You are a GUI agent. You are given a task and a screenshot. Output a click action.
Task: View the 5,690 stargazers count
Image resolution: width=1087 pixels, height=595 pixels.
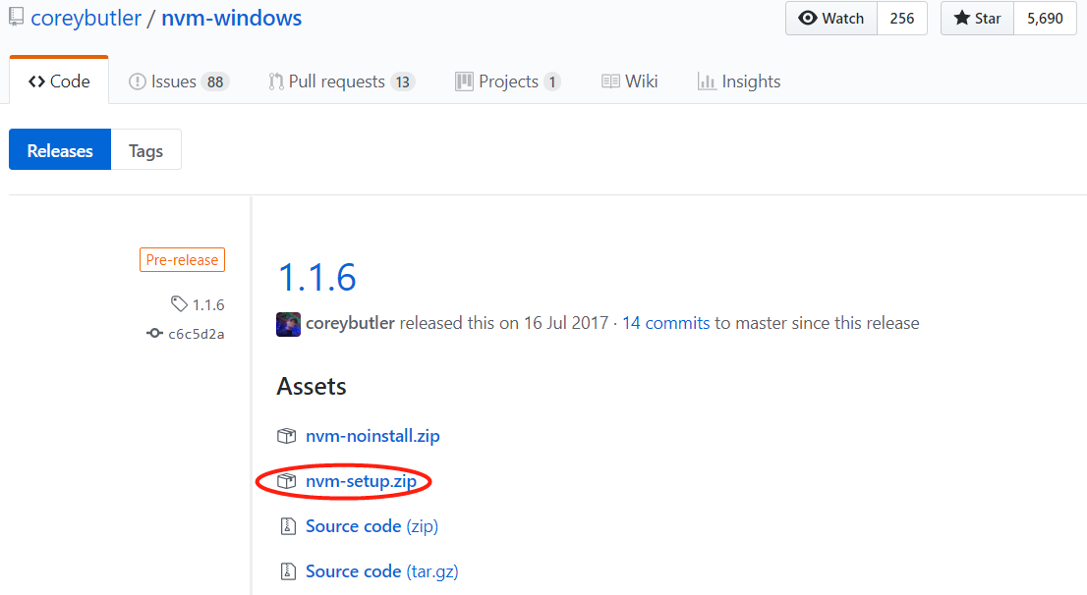pyautogui.click(x=1046, y=18)
